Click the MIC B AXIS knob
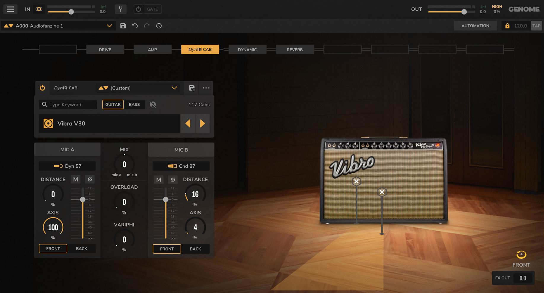This screenshot has height=293, width=544. tap(195, 227)
